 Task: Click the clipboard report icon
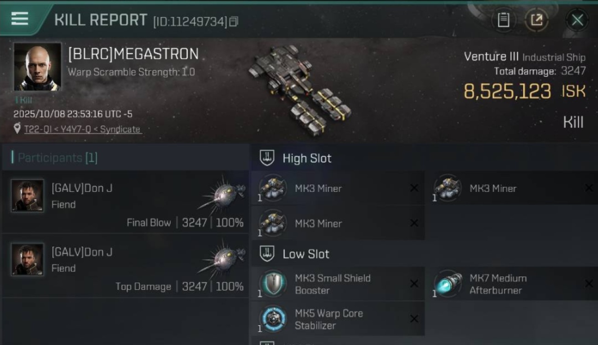point(503,20)
